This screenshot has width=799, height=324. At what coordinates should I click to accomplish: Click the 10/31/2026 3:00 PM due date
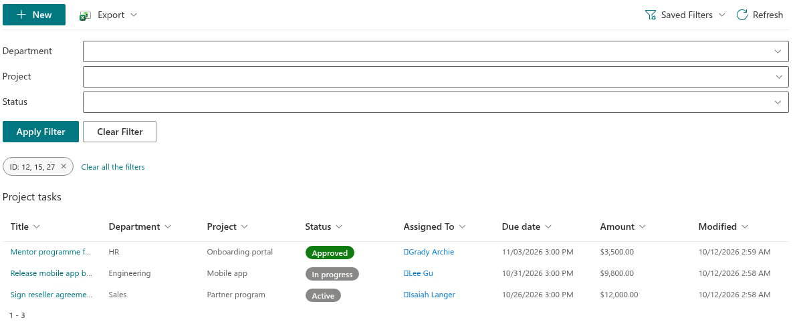(538, 273)
